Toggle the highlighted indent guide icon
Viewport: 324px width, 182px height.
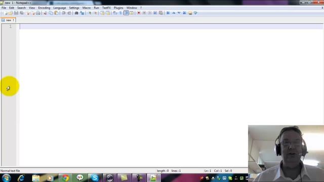pos(126,13)
